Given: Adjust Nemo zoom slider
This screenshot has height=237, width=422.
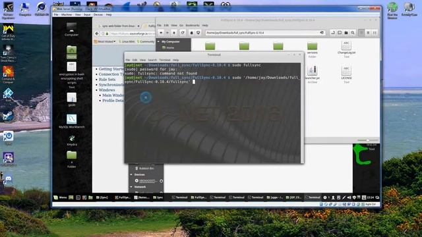Looking at the screenshot, I should tap(368, 140).
